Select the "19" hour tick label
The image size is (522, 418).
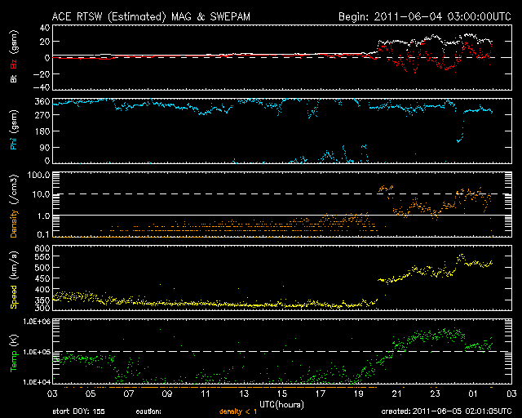[x=359, y=394]
